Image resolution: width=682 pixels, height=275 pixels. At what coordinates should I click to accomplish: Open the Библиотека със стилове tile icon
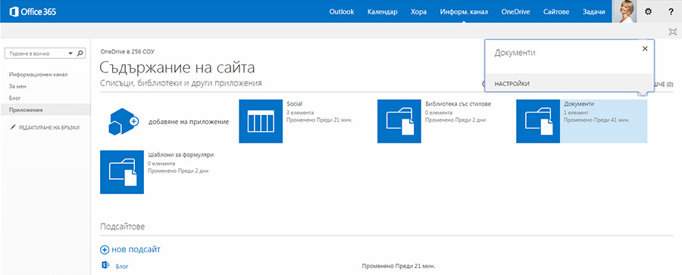click(x=399, y=121)
